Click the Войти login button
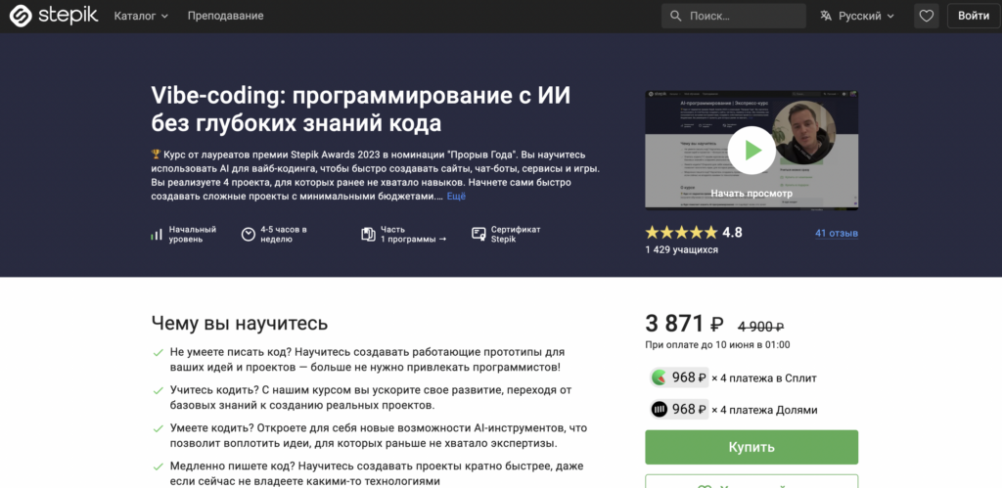1002x488 pixels. click(974, 16)
